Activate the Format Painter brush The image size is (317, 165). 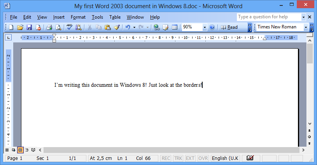(x=117, y=27)
